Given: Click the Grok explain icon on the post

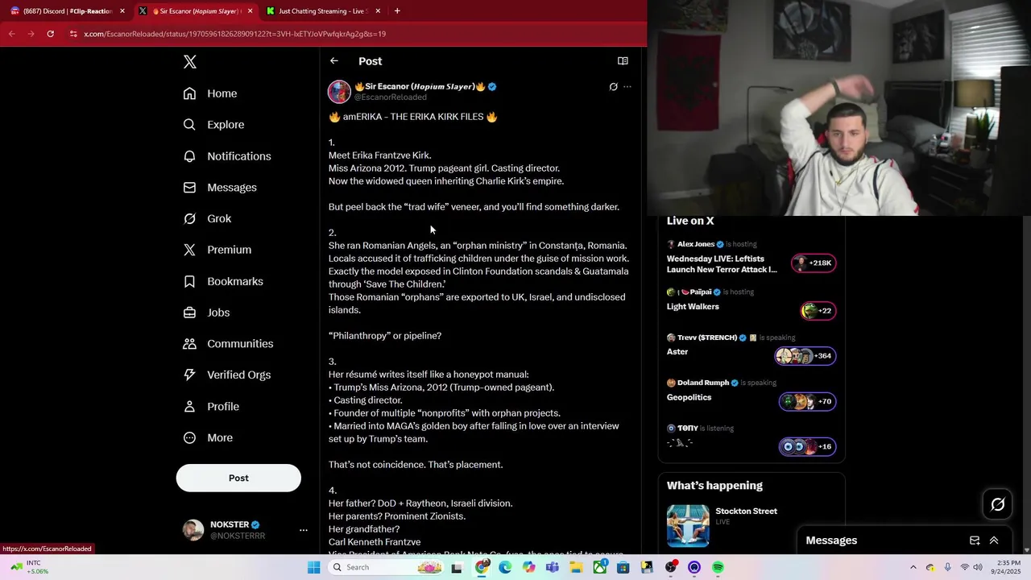Looking at the screenshot, I should coord(613,87).
